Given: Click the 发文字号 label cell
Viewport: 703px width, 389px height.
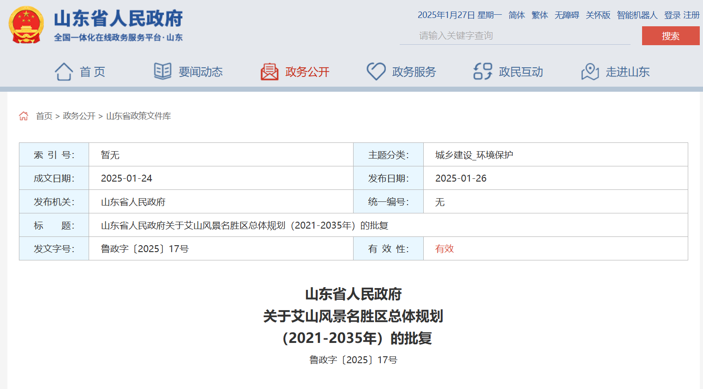Looking at the screenshot, I should tap(54, 249).
